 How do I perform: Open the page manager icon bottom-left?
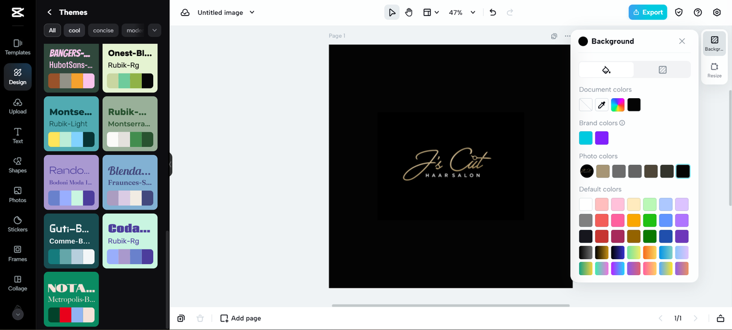[x=181, y=318]
